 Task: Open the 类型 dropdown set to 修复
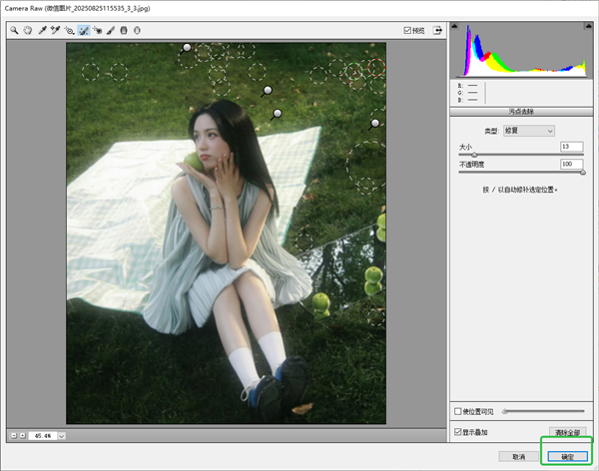coord(529,131)
